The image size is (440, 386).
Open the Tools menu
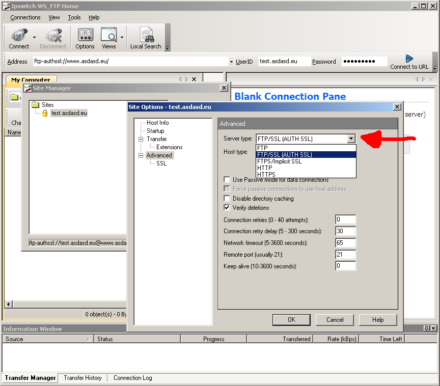pos(74,17)
